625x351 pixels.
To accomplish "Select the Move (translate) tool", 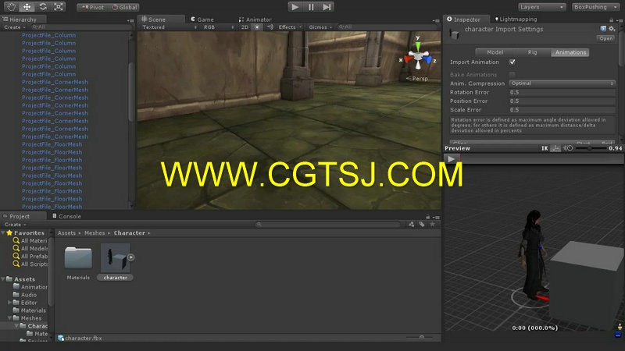I will (x=27, y=7).
